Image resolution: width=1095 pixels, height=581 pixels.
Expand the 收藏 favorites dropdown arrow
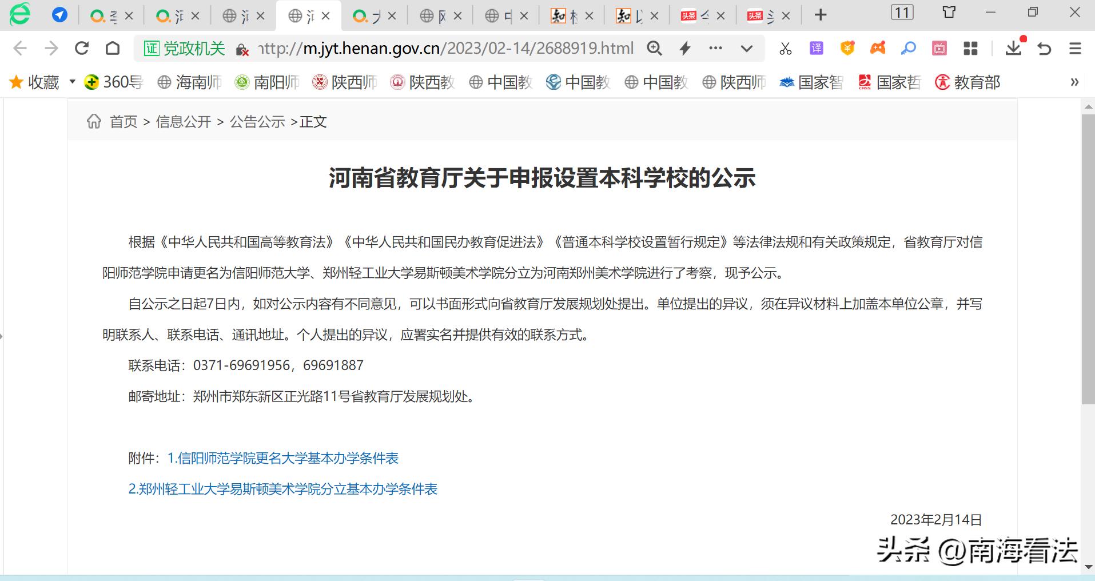coord(72,82)
